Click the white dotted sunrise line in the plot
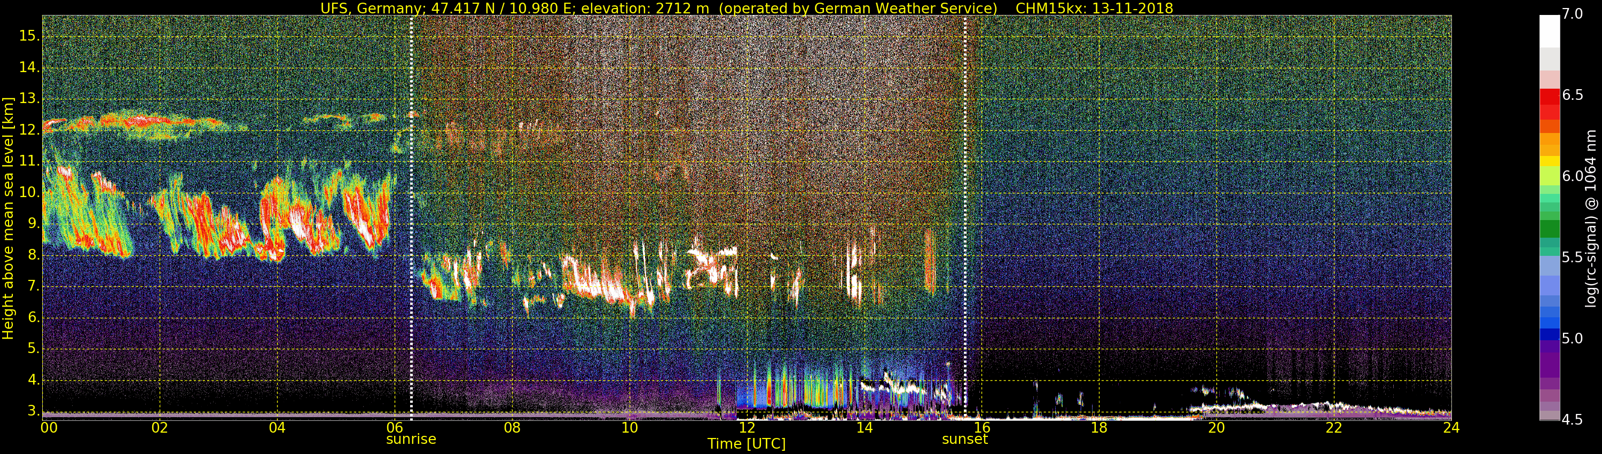This screenshot has height=454, width=1602. coord(412,218)
